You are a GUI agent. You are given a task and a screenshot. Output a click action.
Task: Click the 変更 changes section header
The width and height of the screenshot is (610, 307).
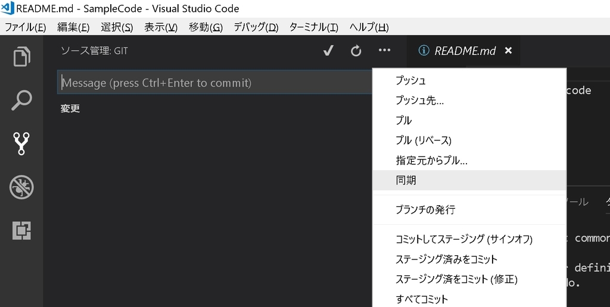click(70, 108)
